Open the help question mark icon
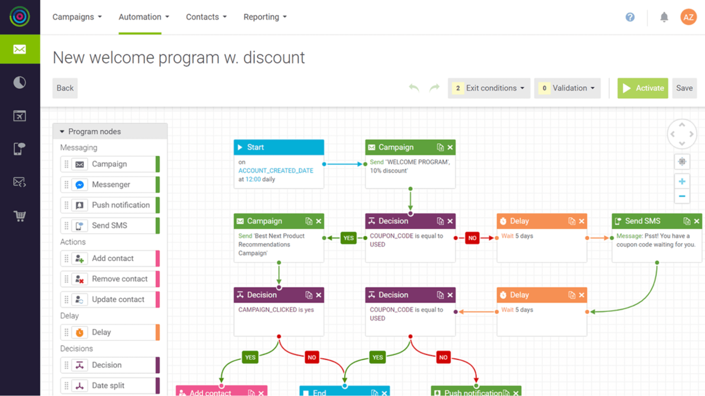The width and height of the screenshot is (705, 396). click(630, 17)
